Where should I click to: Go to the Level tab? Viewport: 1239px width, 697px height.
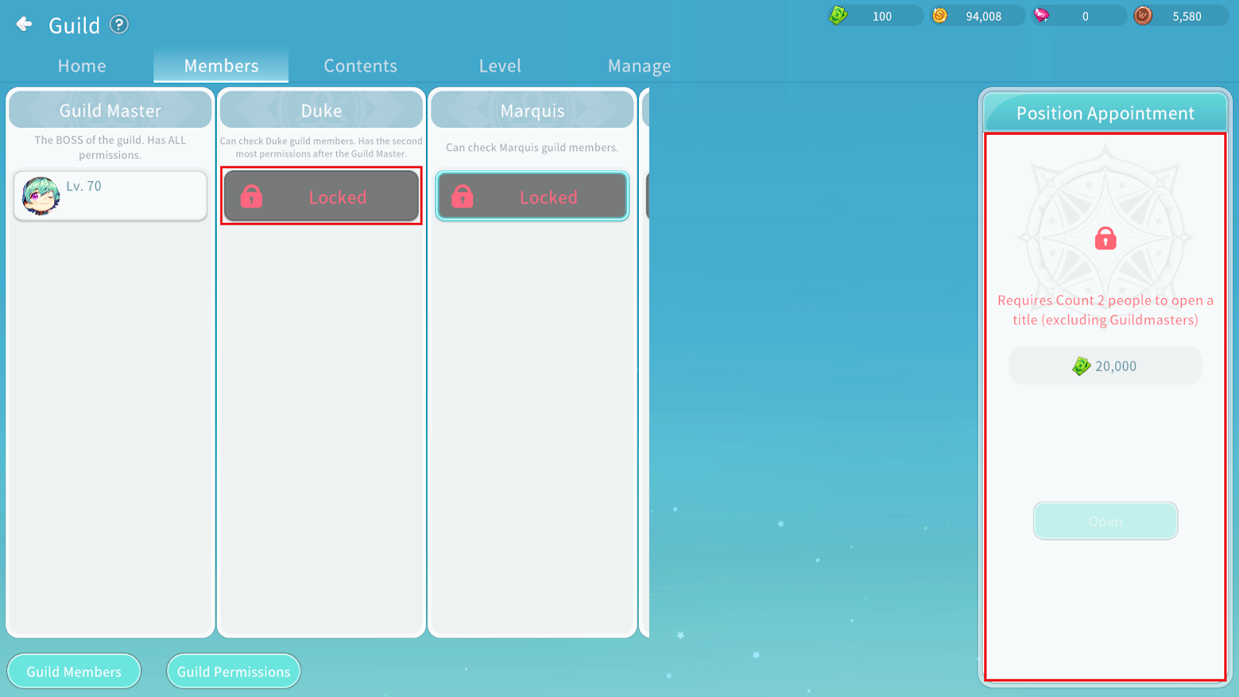tap(500, 66)
